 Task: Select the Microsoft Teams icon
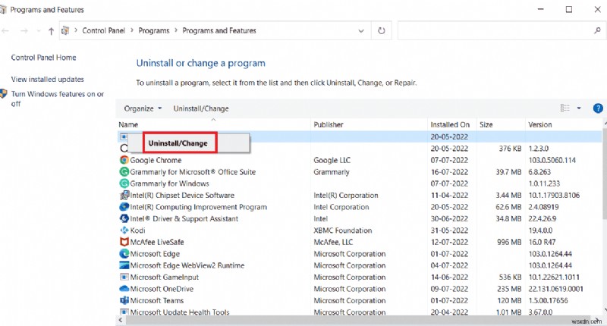tap(124, 301)
